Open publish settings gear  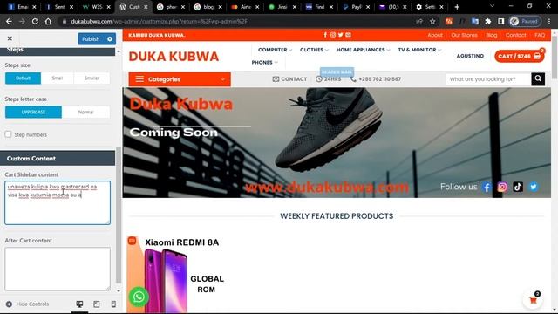(x=110, y=38)
